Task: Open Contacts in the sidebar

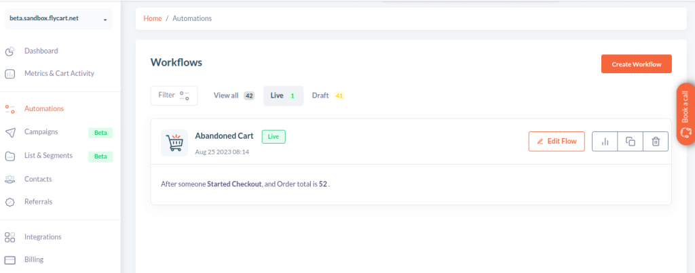Action: point(38,180)
